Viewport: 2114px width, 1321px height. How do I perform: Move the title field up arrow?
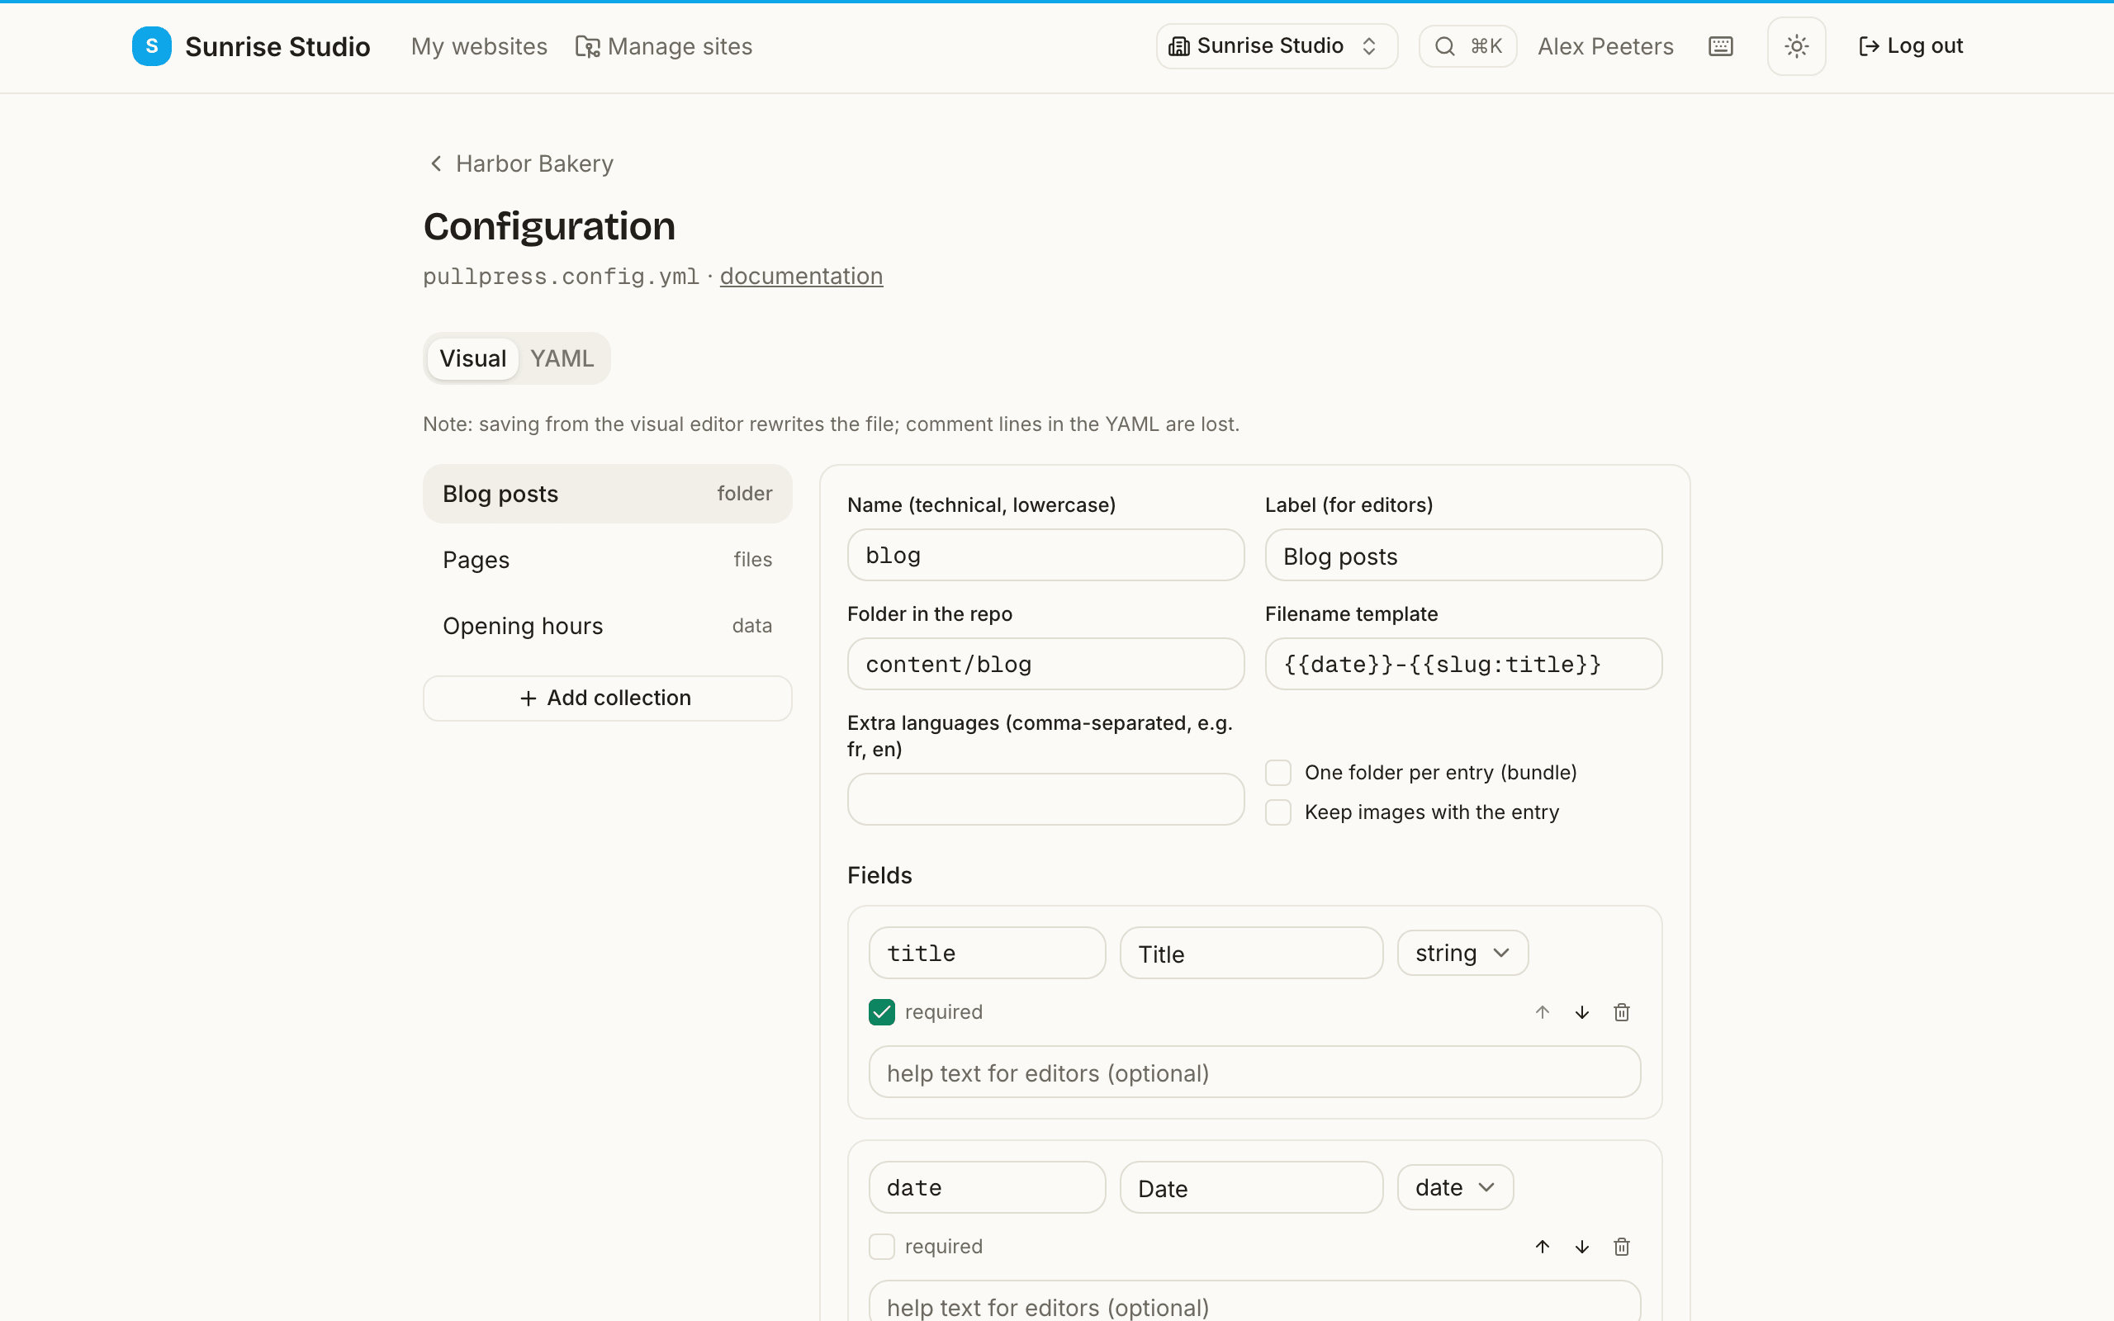coord(1542,1011)
